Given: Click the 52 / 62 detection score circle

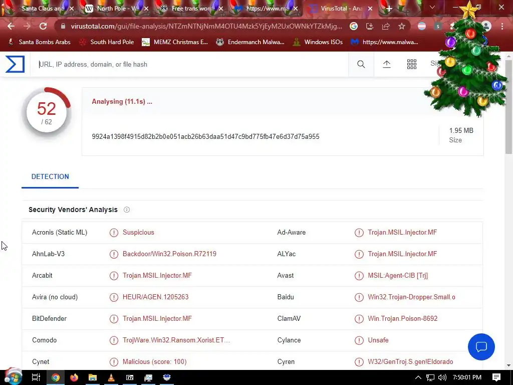Looking at the screenshot, I should click(47, 112).
